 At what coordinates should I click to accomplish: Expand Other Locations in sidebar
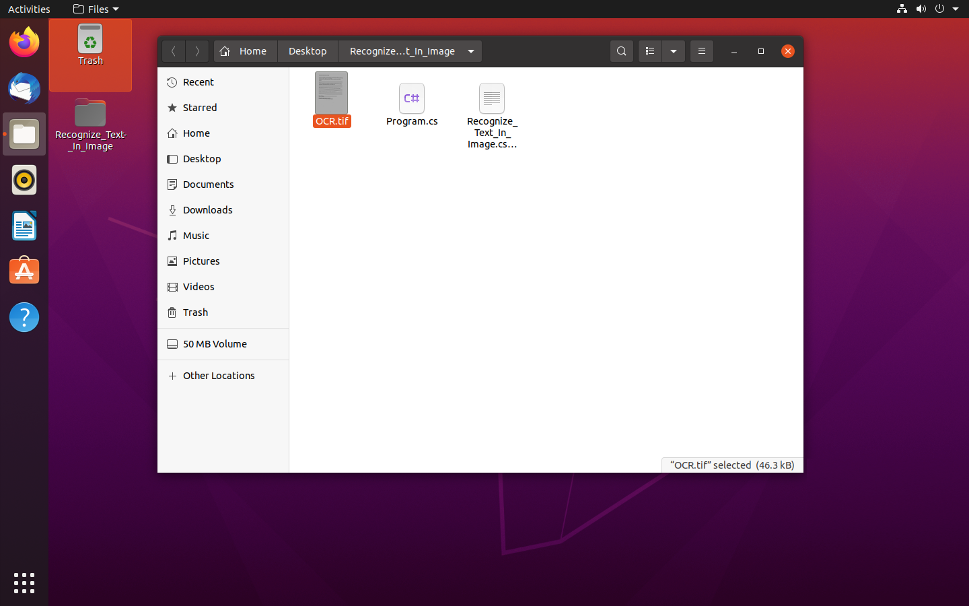(218, 376)
